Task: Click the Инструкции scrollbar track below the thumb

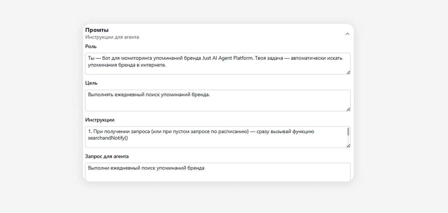Action: [348, 140]
